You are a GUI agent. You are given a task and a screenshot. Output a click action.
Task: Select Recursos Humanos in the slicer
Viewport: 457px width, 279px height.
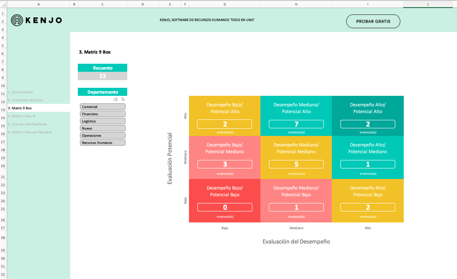point(102,142)
